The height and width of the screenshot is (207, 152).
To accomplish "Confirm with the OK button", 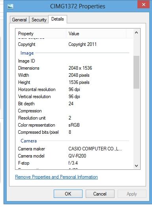I will [68, 194].
